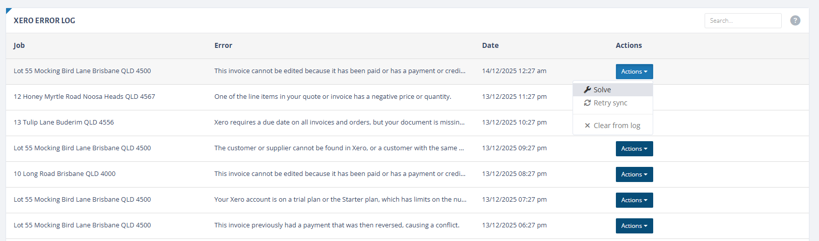
Task: Click the wrench icon beside Solve
Action: [x=587, y=90]
